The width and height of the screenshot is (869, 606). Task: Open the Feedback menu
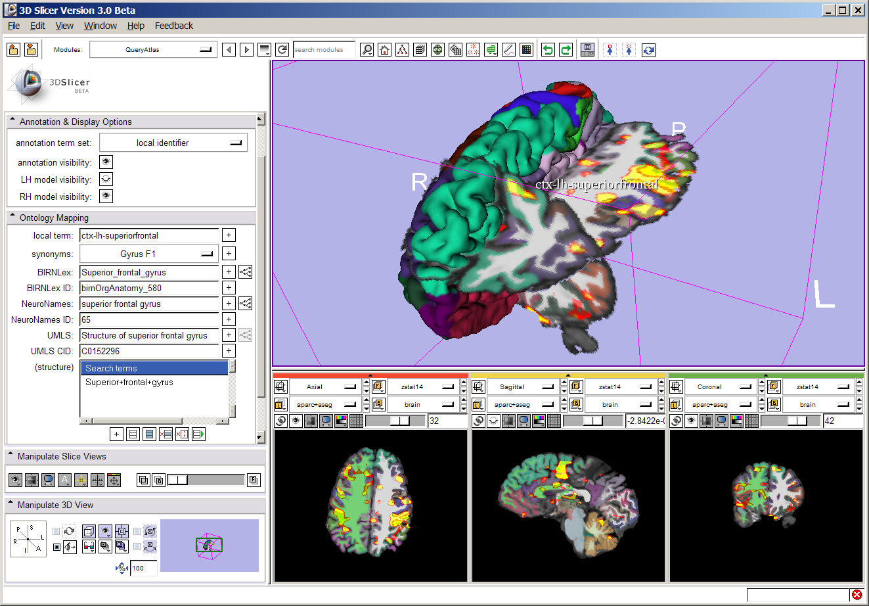pyautogui.click(x=174, y=26)
